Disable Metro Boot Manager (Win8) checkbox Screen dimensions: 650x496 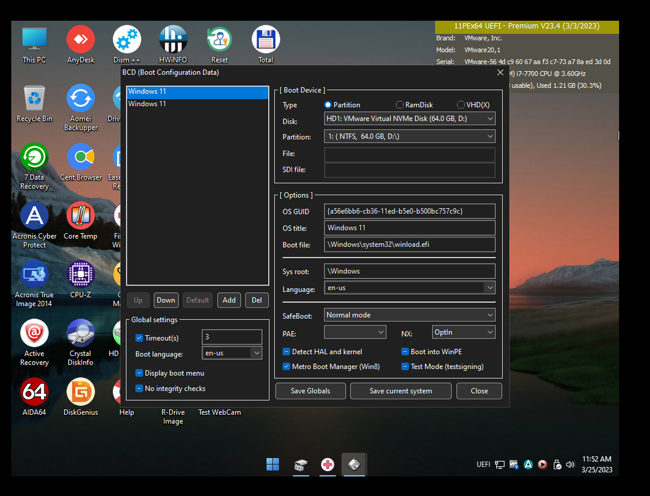[287, 366]
